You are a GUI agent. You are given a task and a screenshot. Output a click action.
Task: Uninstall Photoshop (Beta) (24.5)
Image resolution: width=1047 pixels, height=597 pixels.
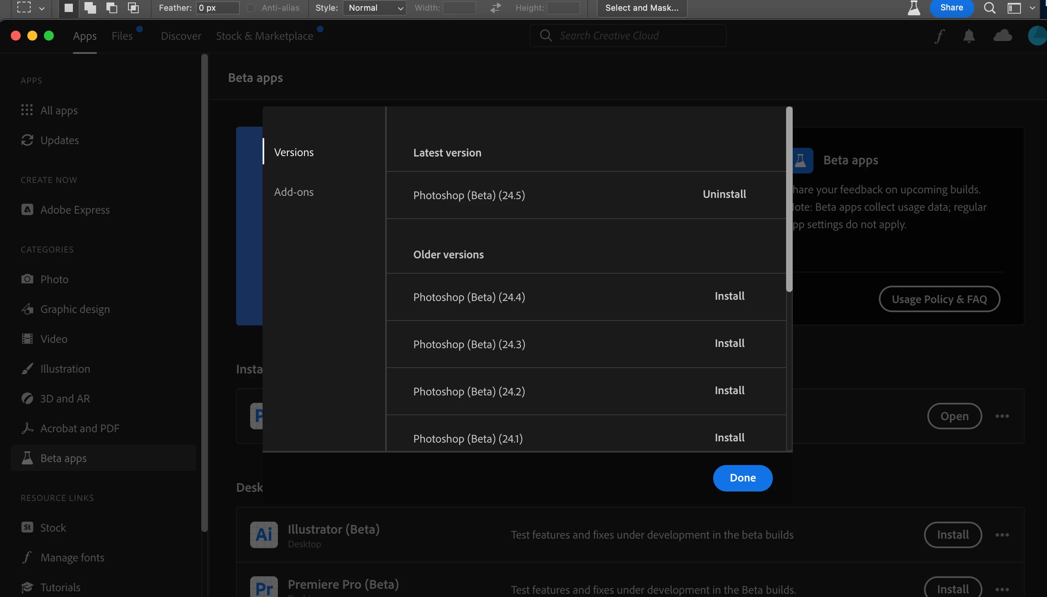[724, 194]
